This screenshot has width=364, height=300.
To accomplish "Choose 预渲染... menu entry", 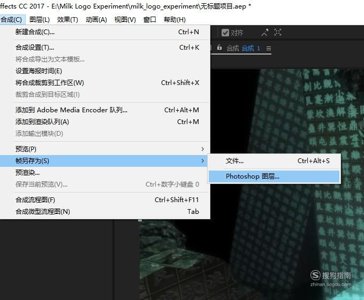I will pos(105,173).
